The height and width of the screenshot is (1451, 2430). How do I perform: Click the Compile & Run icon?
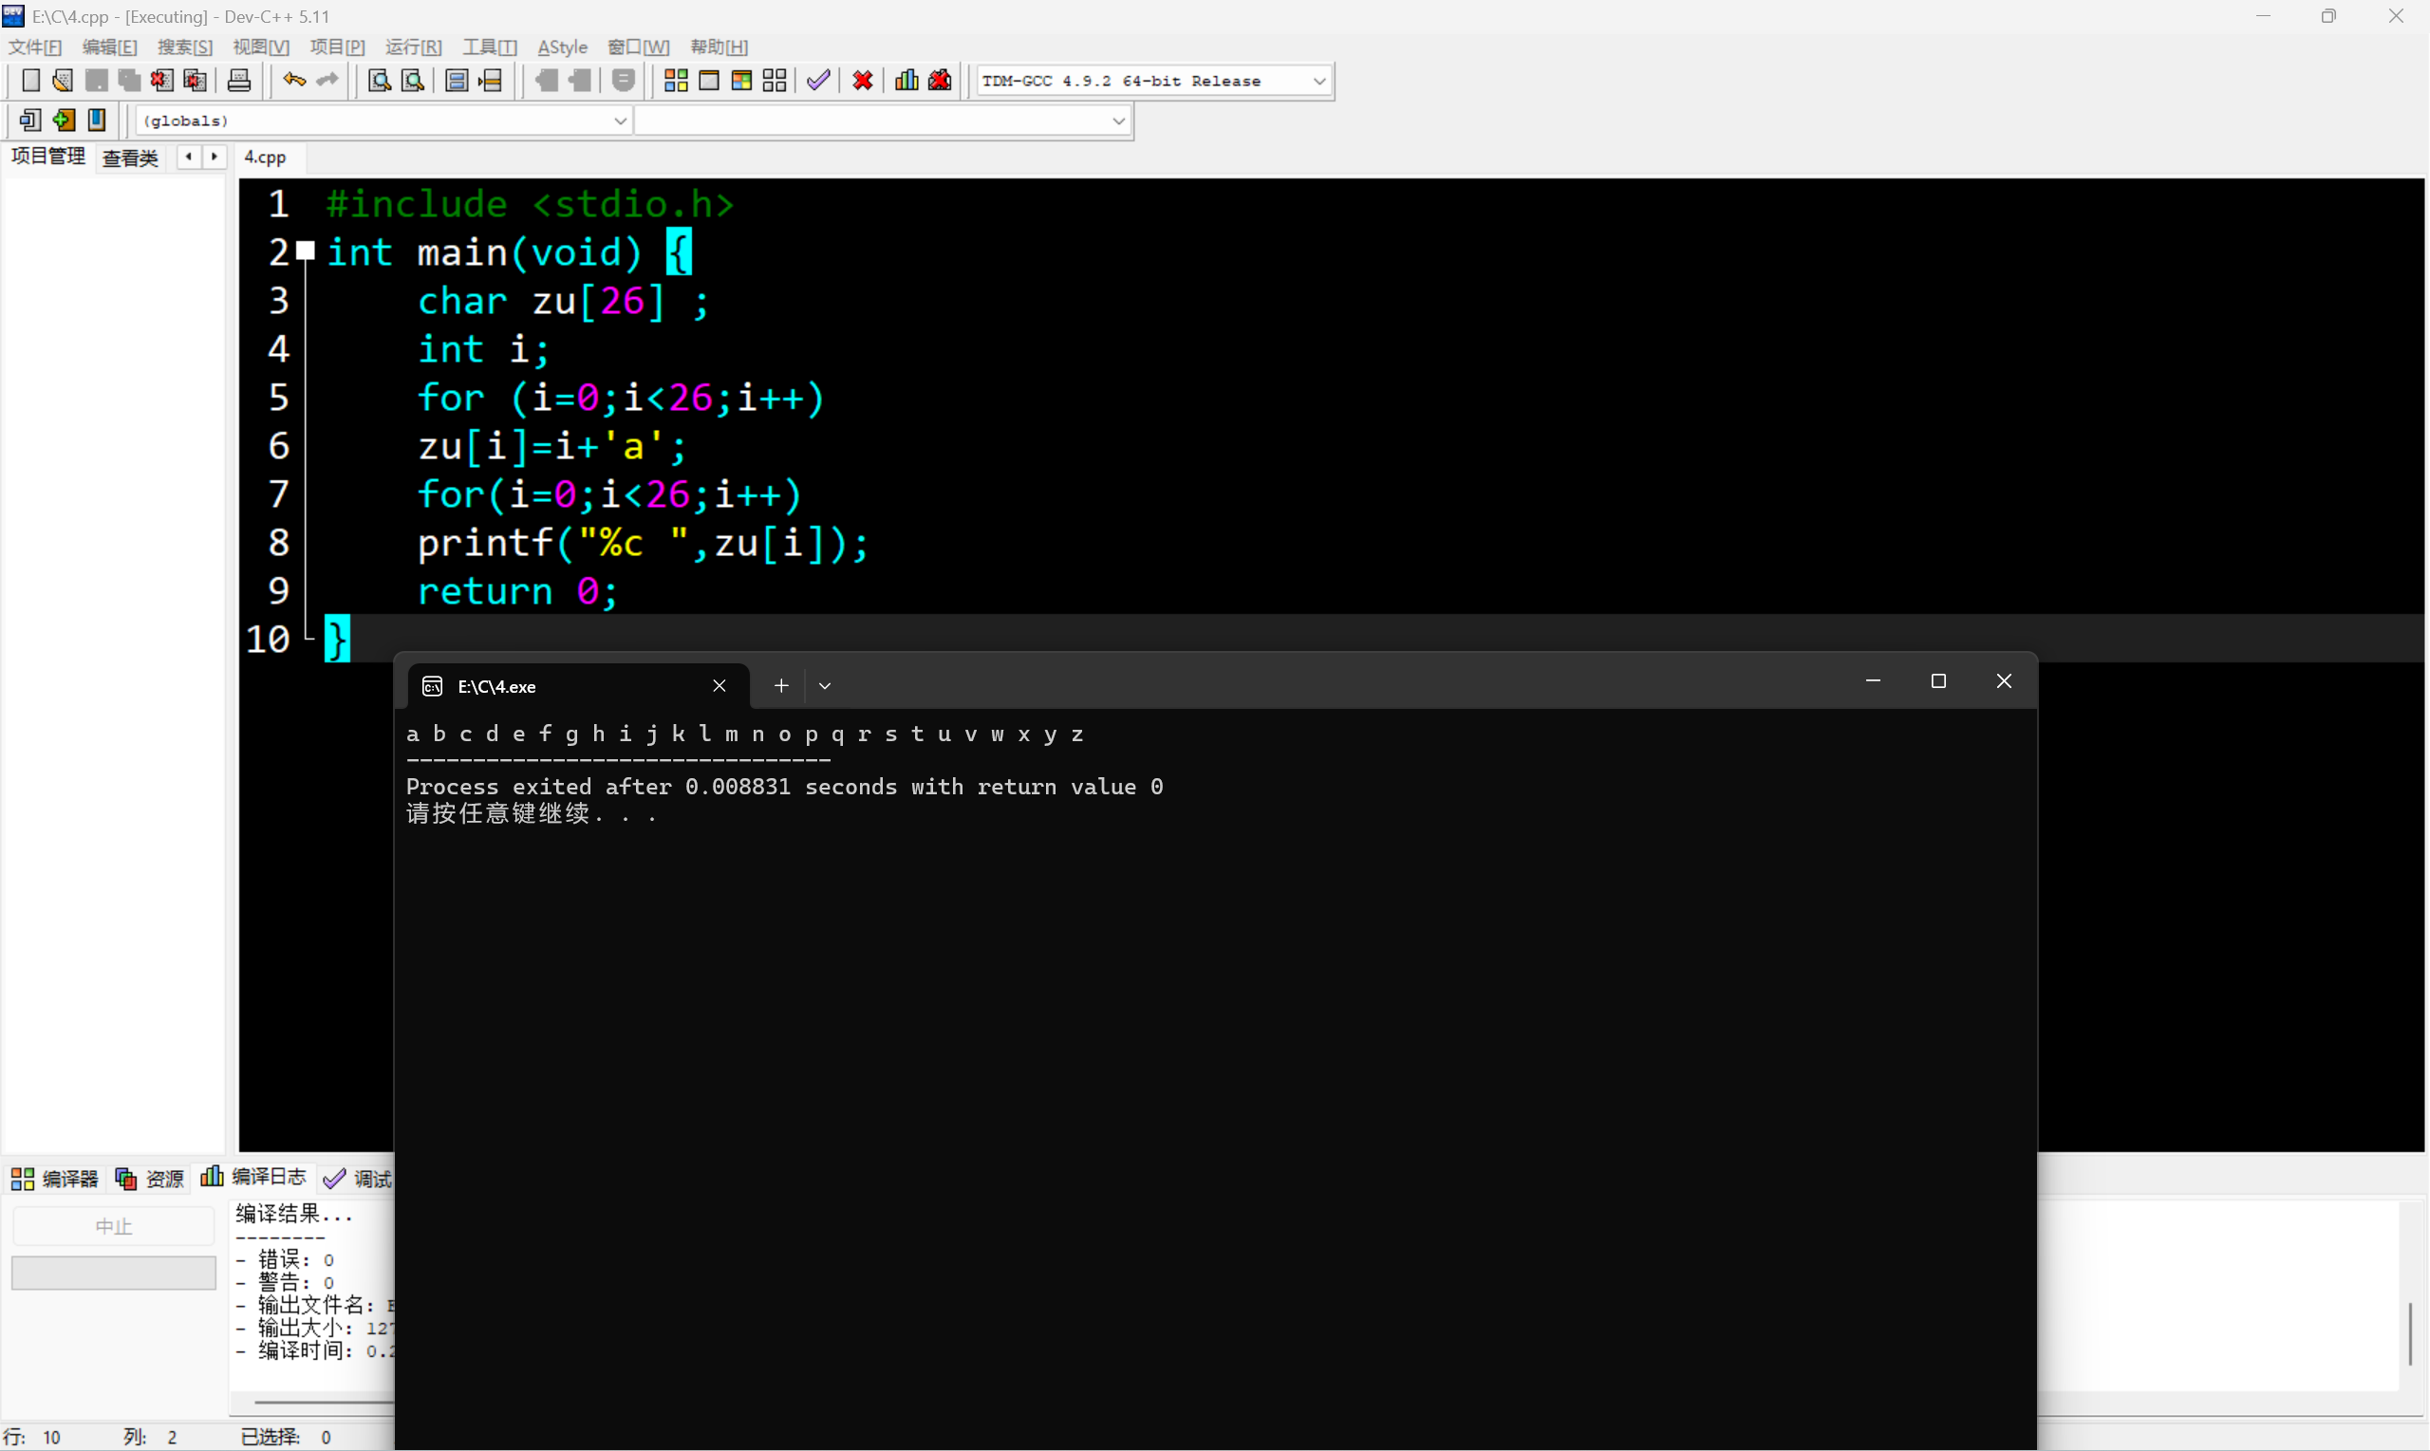741,80
